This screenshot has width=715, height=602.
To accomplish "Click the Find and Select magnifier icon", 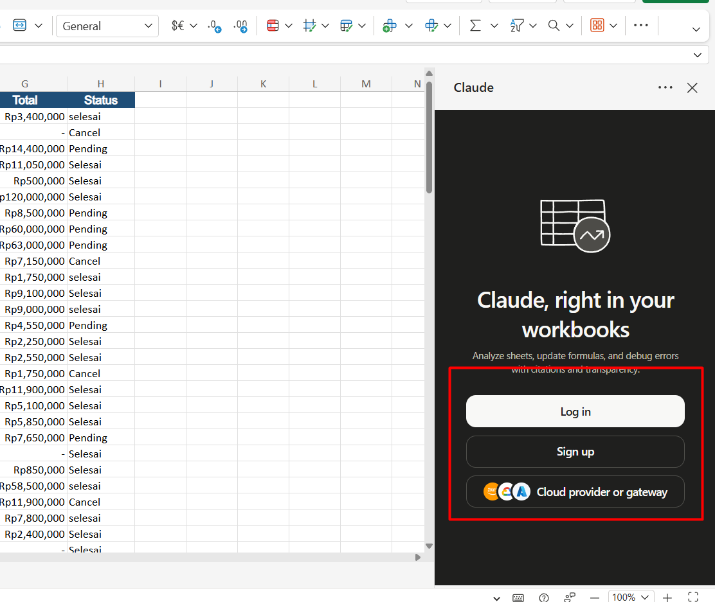I will (x=554, y=26).
